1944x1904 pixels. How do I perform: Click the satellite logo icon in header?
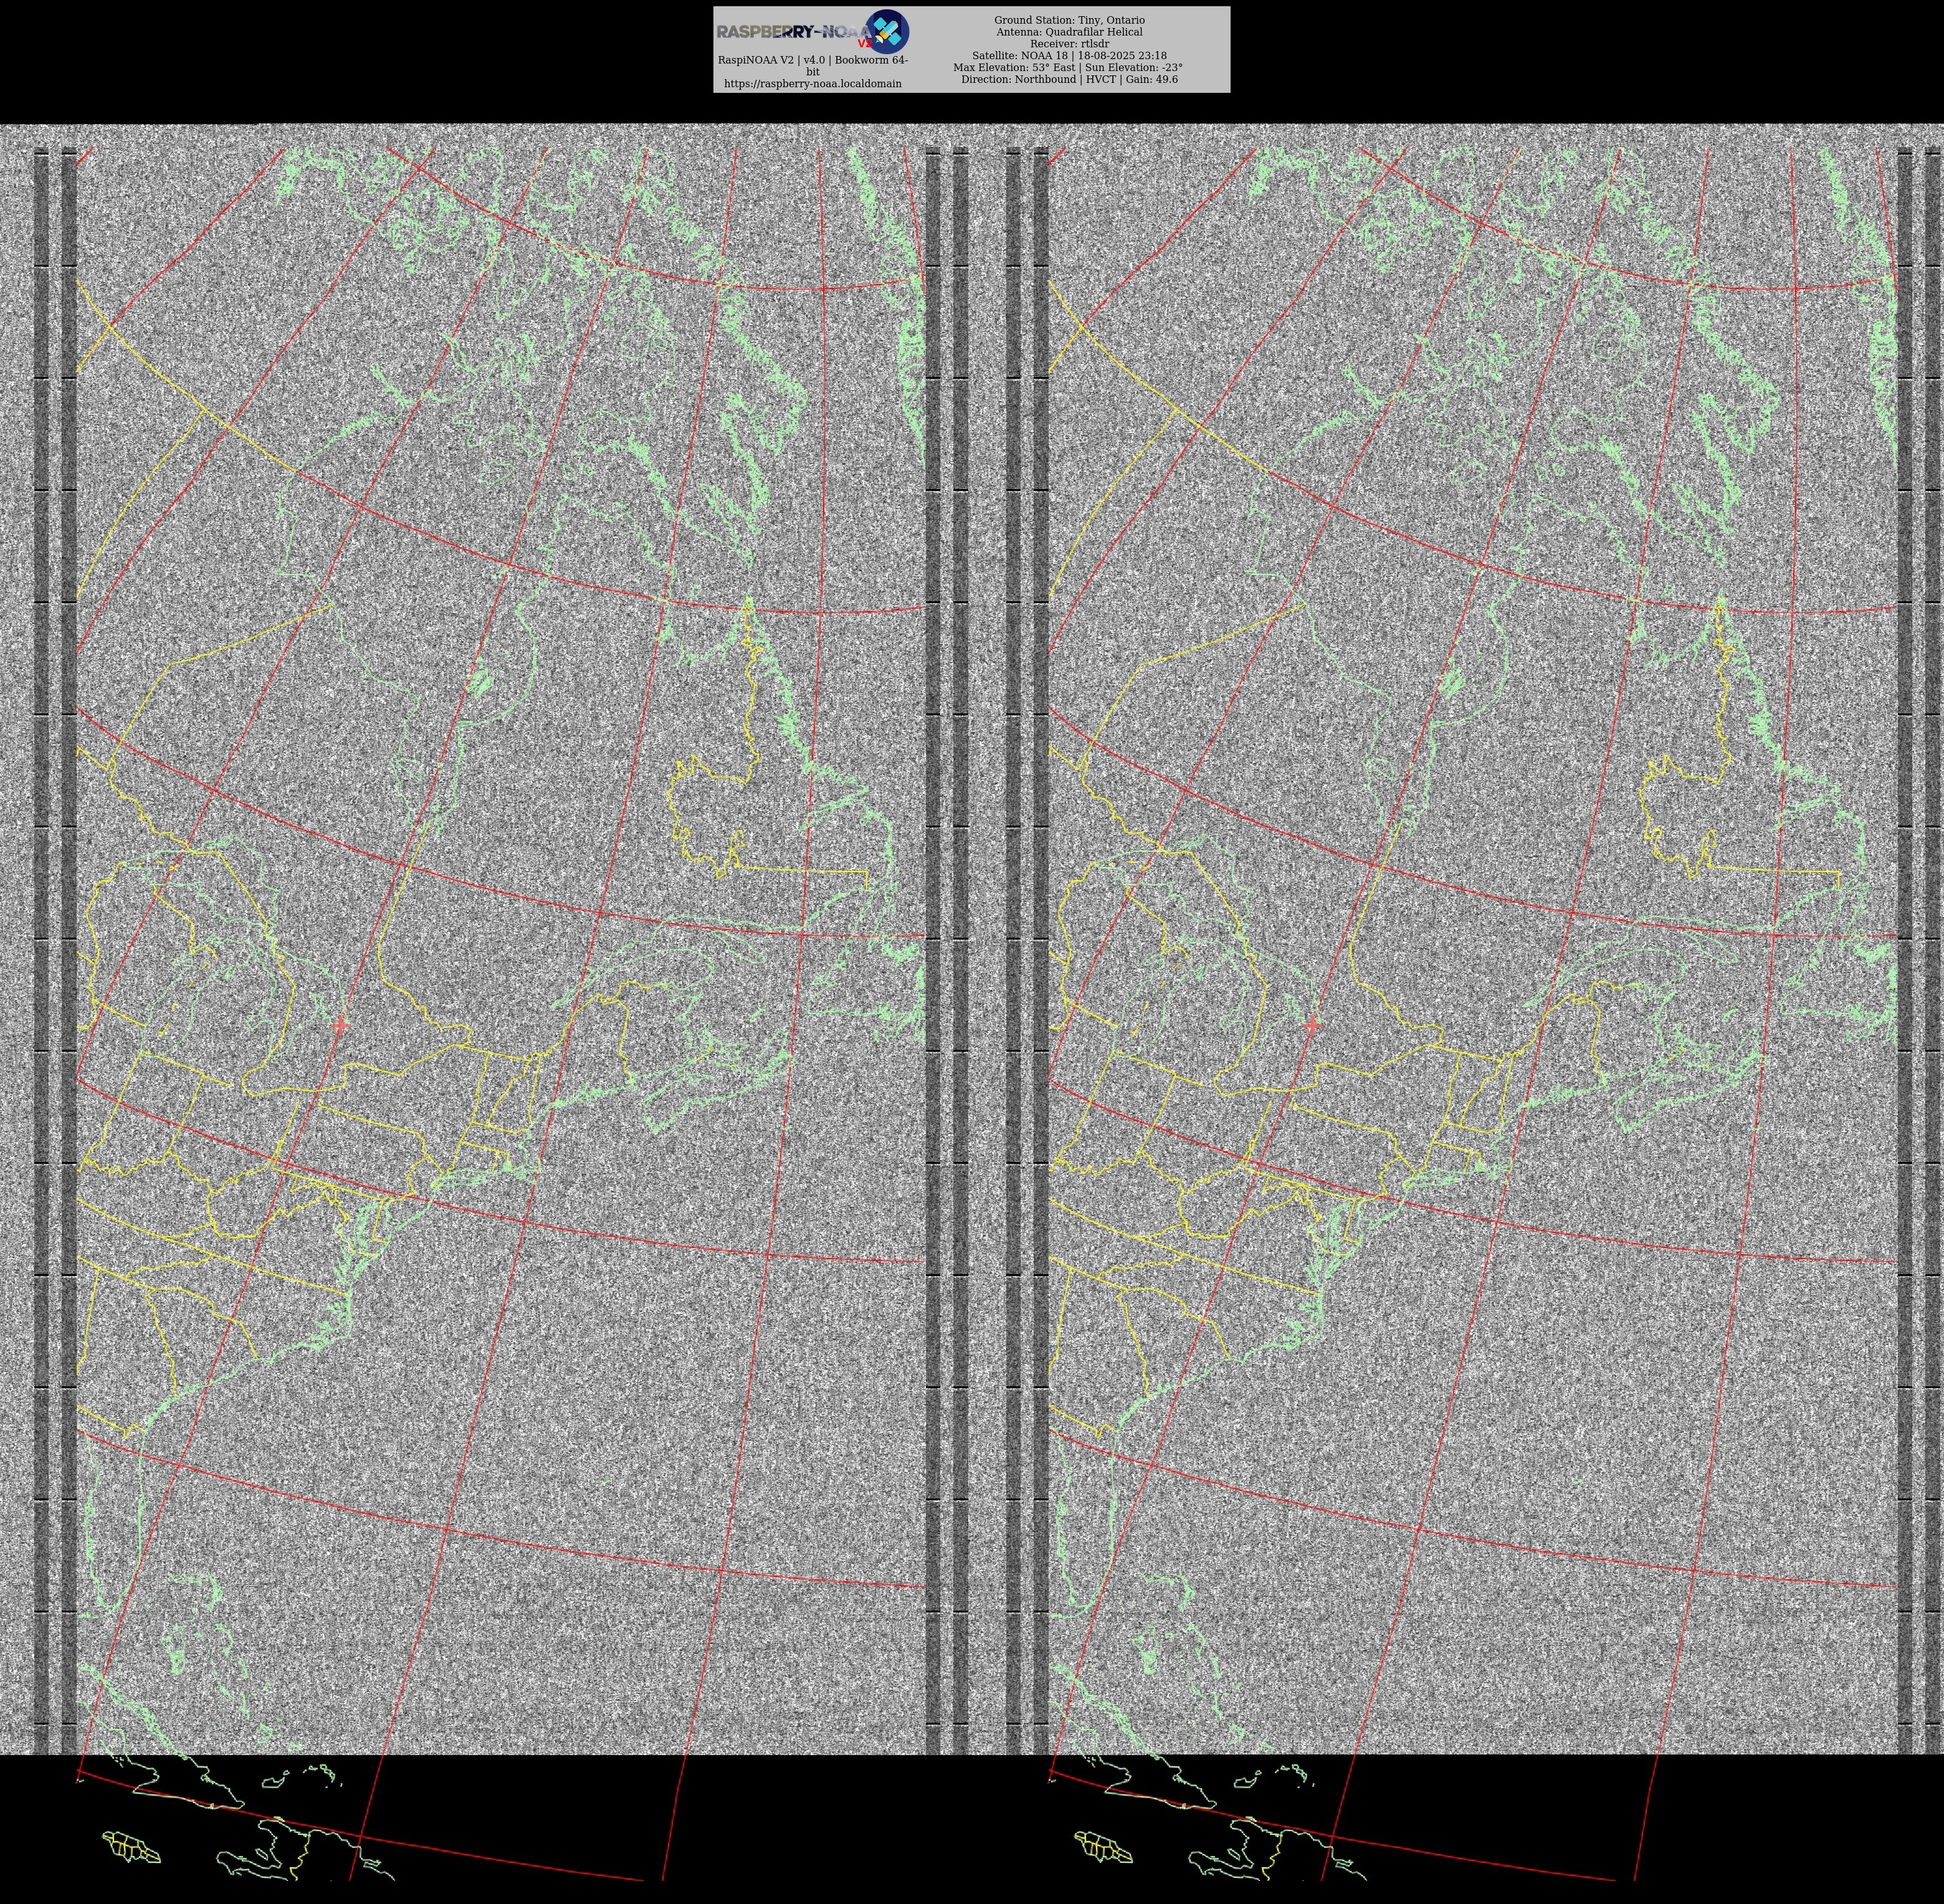pos(886,31)
